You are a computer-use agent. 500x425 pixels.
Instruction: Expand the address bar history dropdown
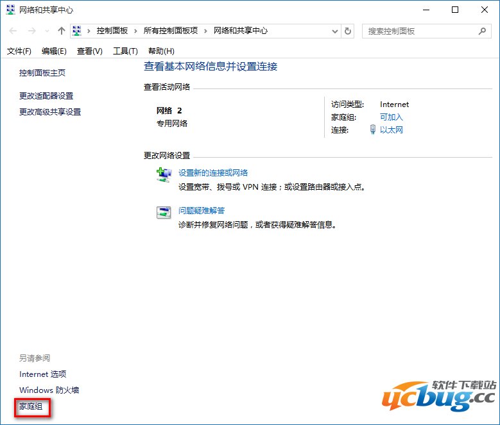pyautogui.click(x=334, y=31)
